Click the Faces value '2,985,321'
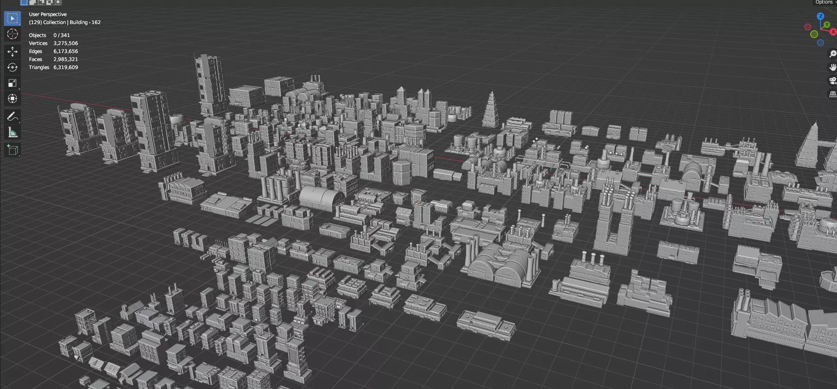Image resolution: width=837 pixels, height=389 pixels. tap(66, 59)
